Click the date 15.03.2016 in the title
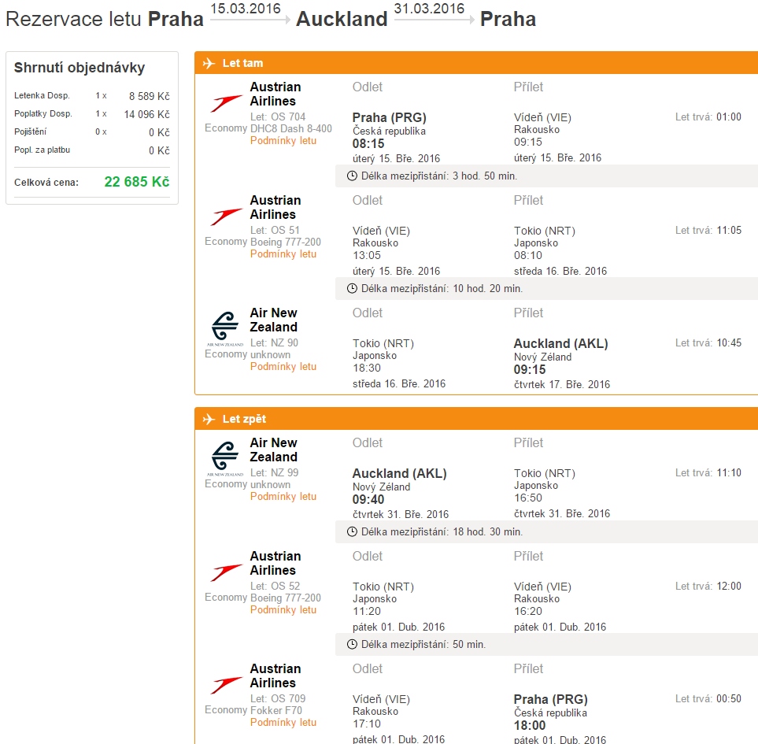The width and height of the screenshot is (758, 744). pos(246,8)
